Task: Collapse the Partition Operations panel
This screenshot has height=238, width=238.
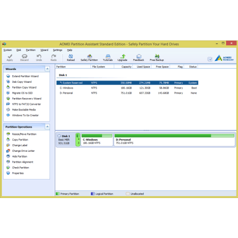Action: [47, 127]
